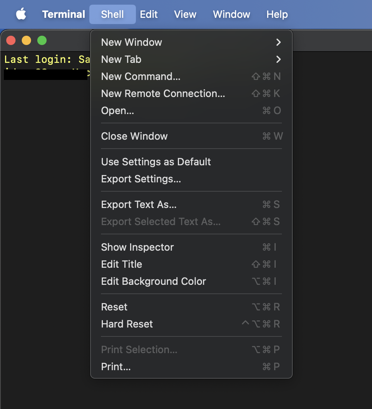Expand the New Tab submenu
Image resolution: width=372 pixels, height=409 pixels.
pos(191,59)
